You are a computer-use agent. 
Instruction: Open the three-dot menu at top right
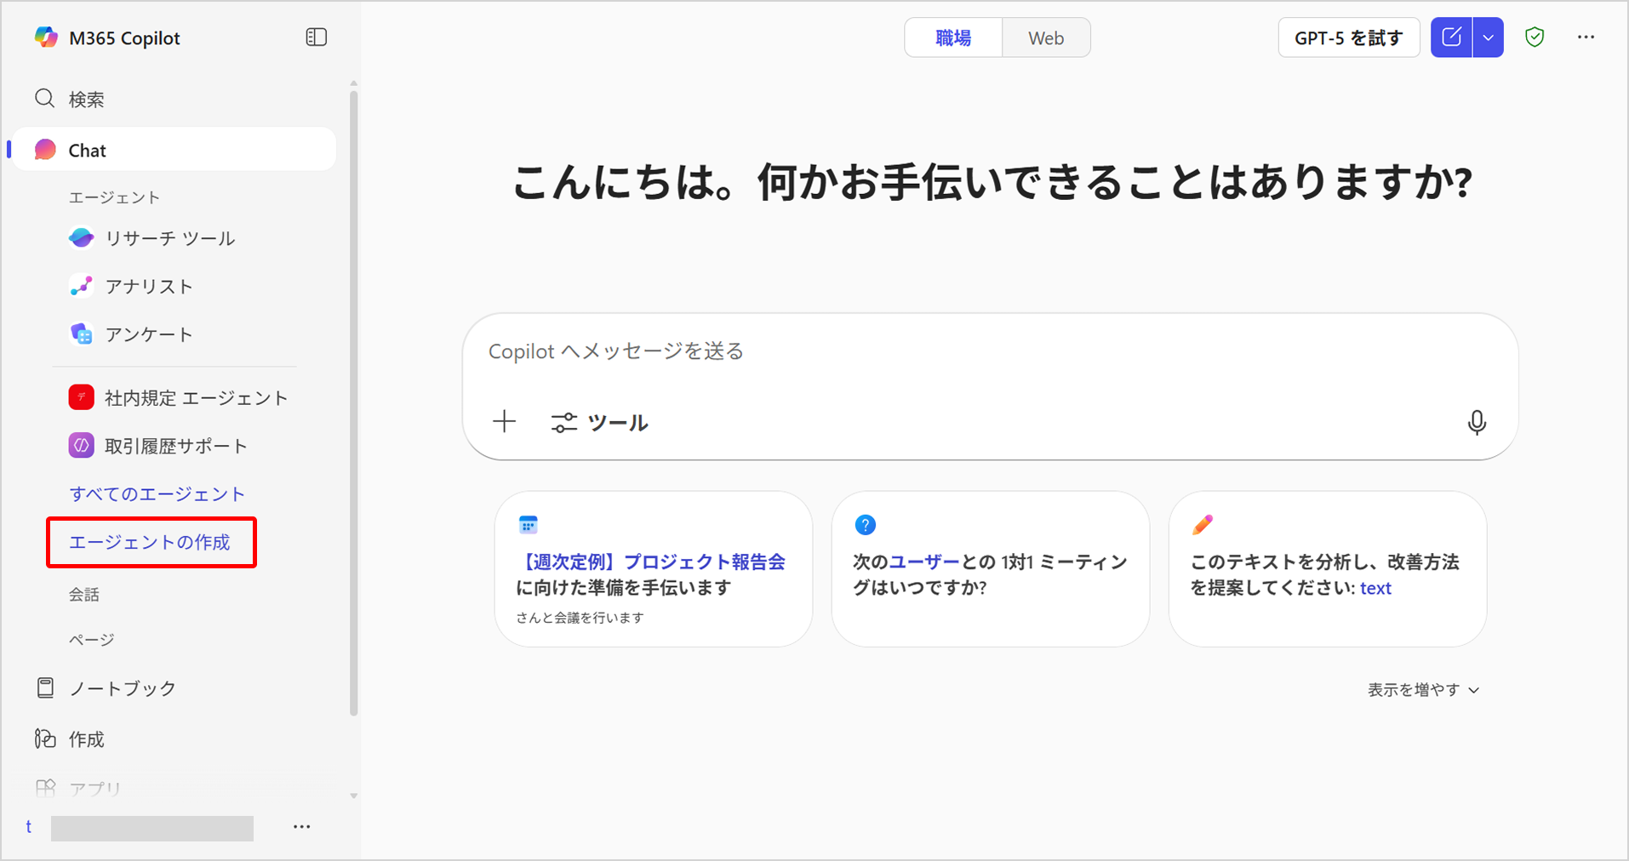1586,37
